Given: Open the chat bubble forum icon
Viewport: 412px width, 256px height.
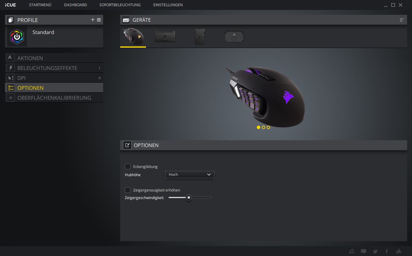Looking at the screenshot, I should point(364,251).
